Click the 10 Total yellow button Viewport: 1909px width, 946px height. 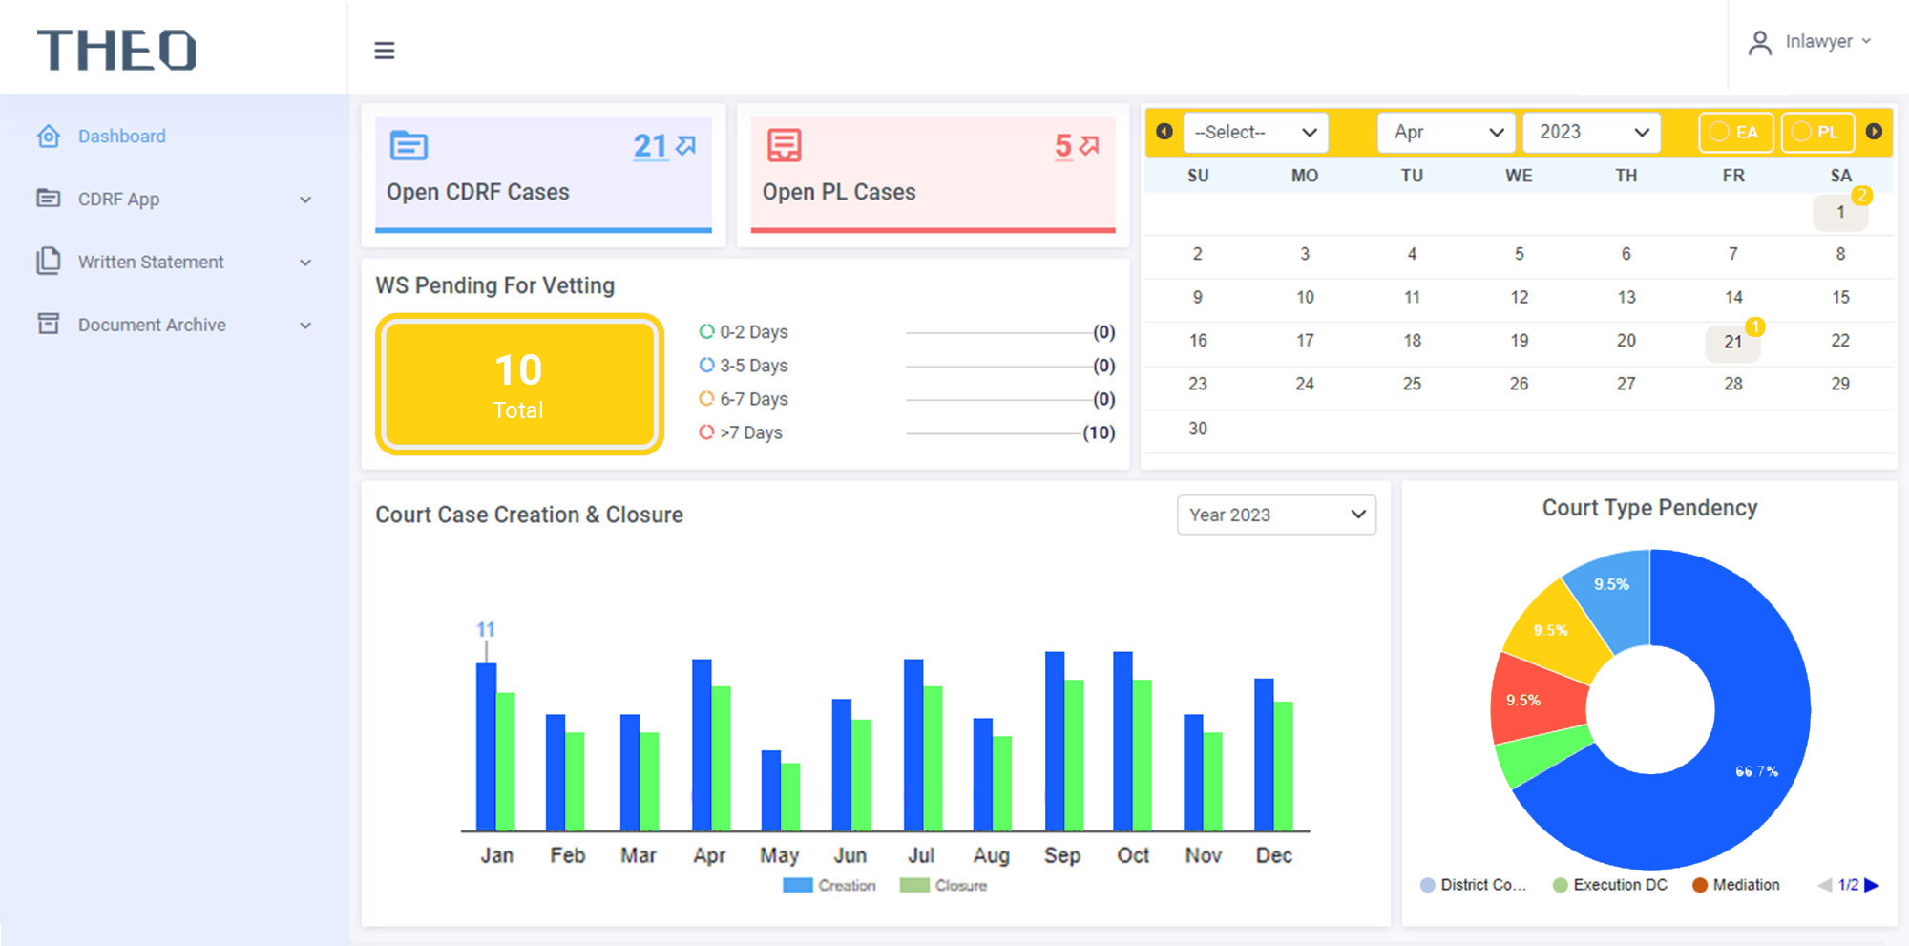click(519, 385)
